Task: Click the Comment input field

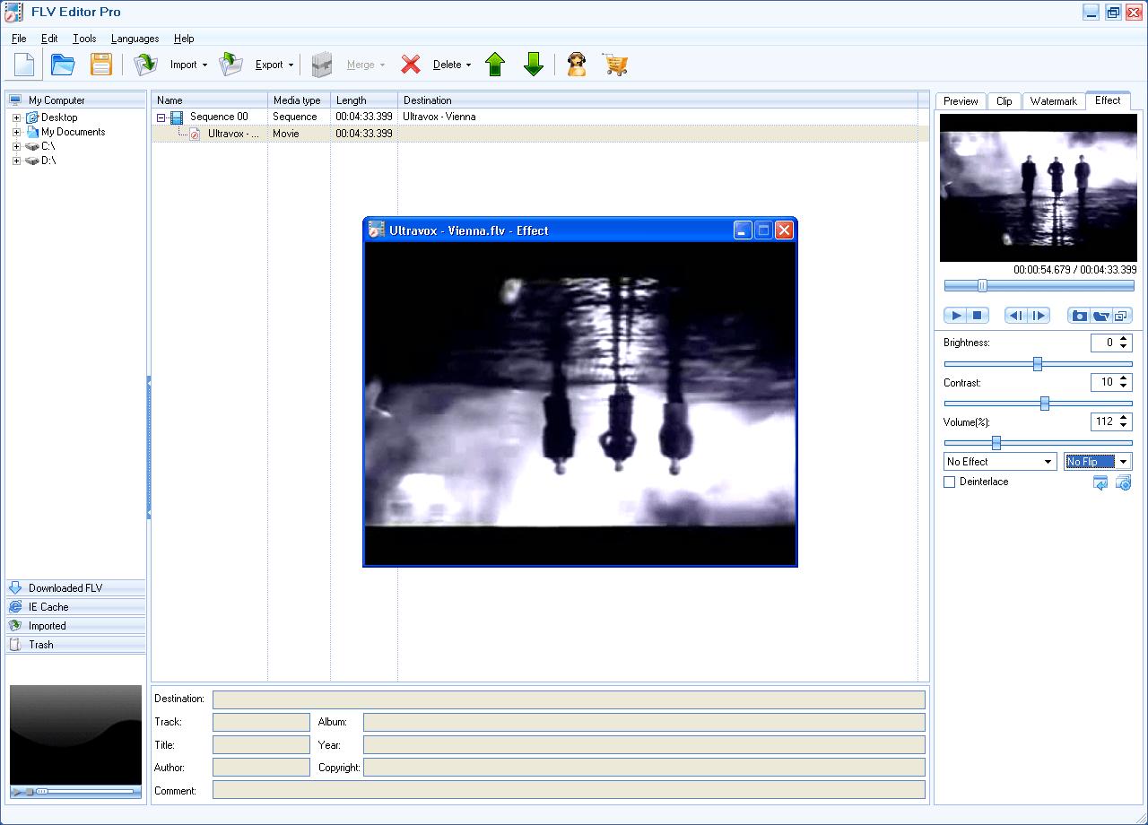Action: tap(569, 789)
